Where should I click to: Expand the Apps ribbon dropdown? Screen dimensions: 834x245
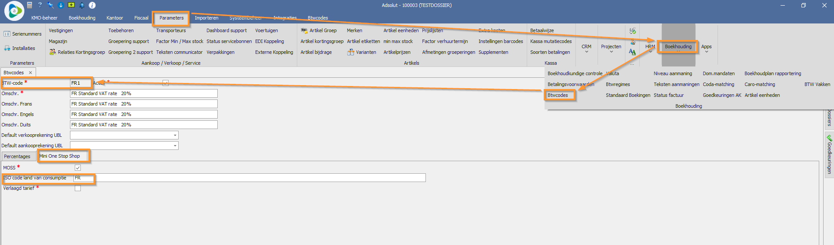click(x=706, y=48)
